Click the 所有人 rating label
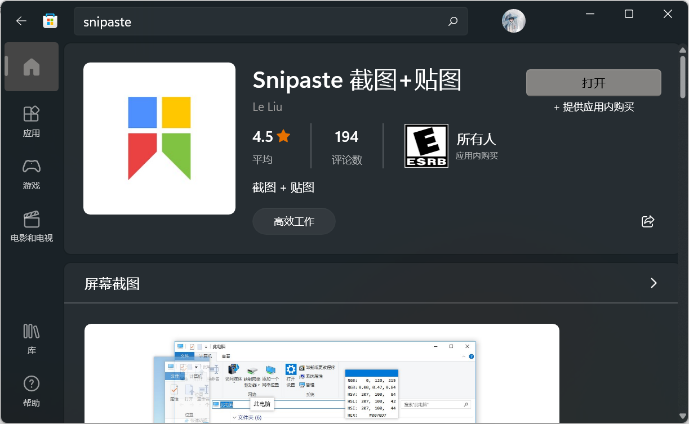The height and width of the screenshot is (424, 689). click(x=476, y=139)
